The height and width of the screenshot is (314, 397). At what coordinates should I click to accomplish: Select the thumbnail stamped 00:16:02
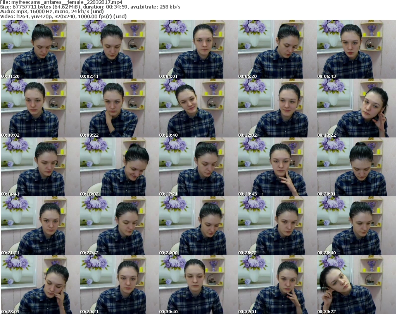pyautogui.click(x=119, y=167)
